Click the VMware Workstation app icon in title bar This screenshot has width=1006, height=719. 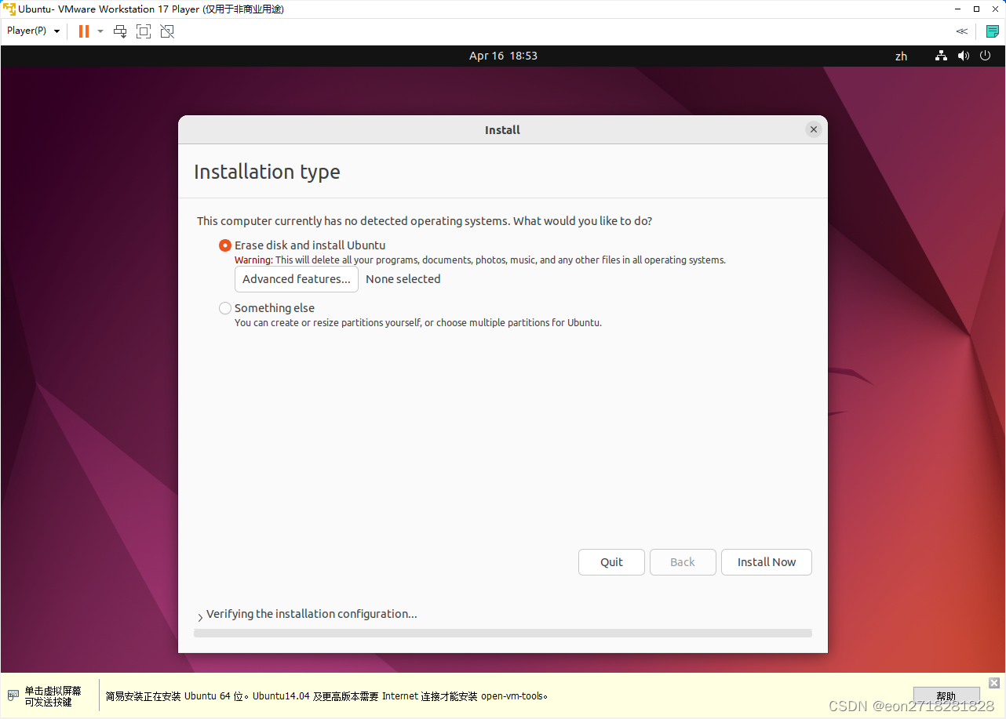[x=9, y=9]
